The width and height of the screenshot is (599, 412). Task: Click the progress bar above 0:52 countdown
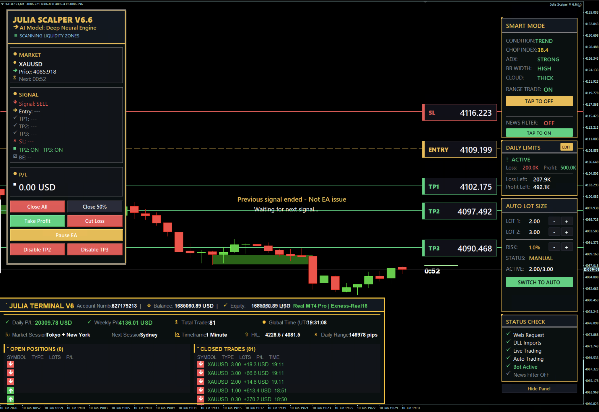click(x=441, y=266)
